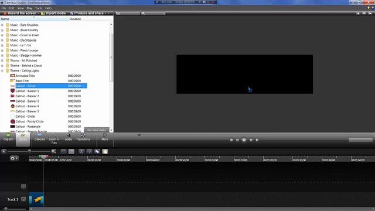This screenshot has width=375, height=211.
Task: Select the Basic Title library item
Action: (22, 81)
